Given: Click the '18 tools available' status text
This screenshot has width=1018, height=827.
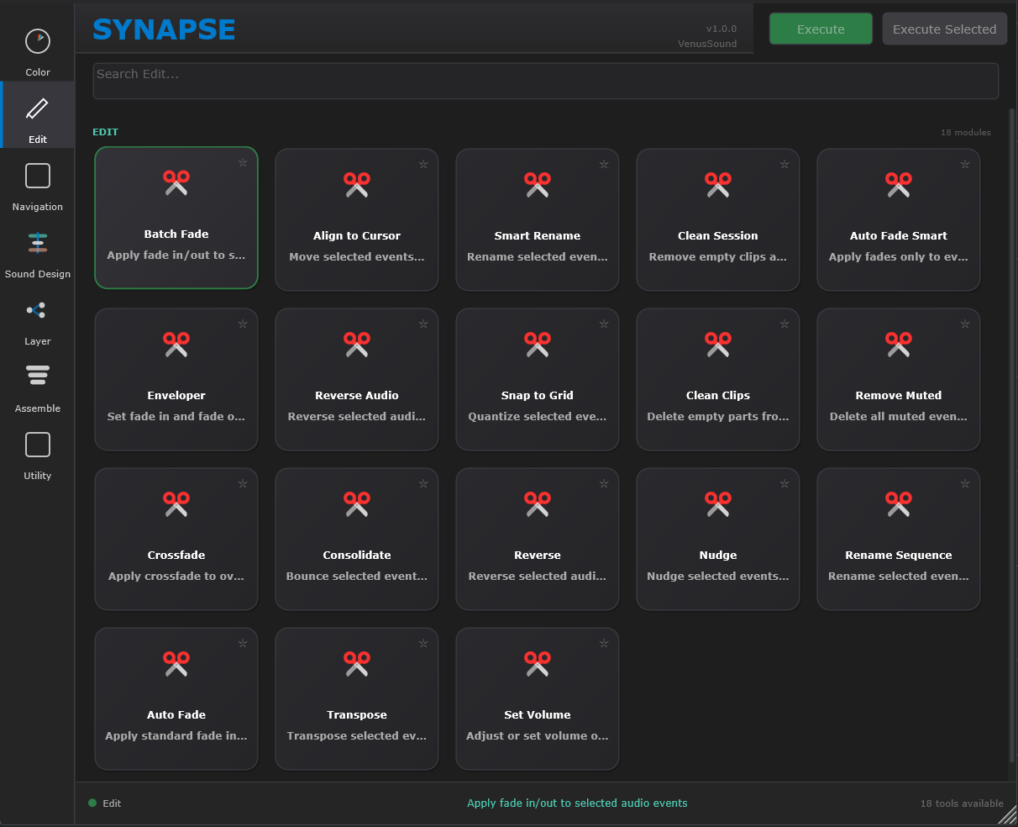Looking at the screenshot, I should [962, 803].
